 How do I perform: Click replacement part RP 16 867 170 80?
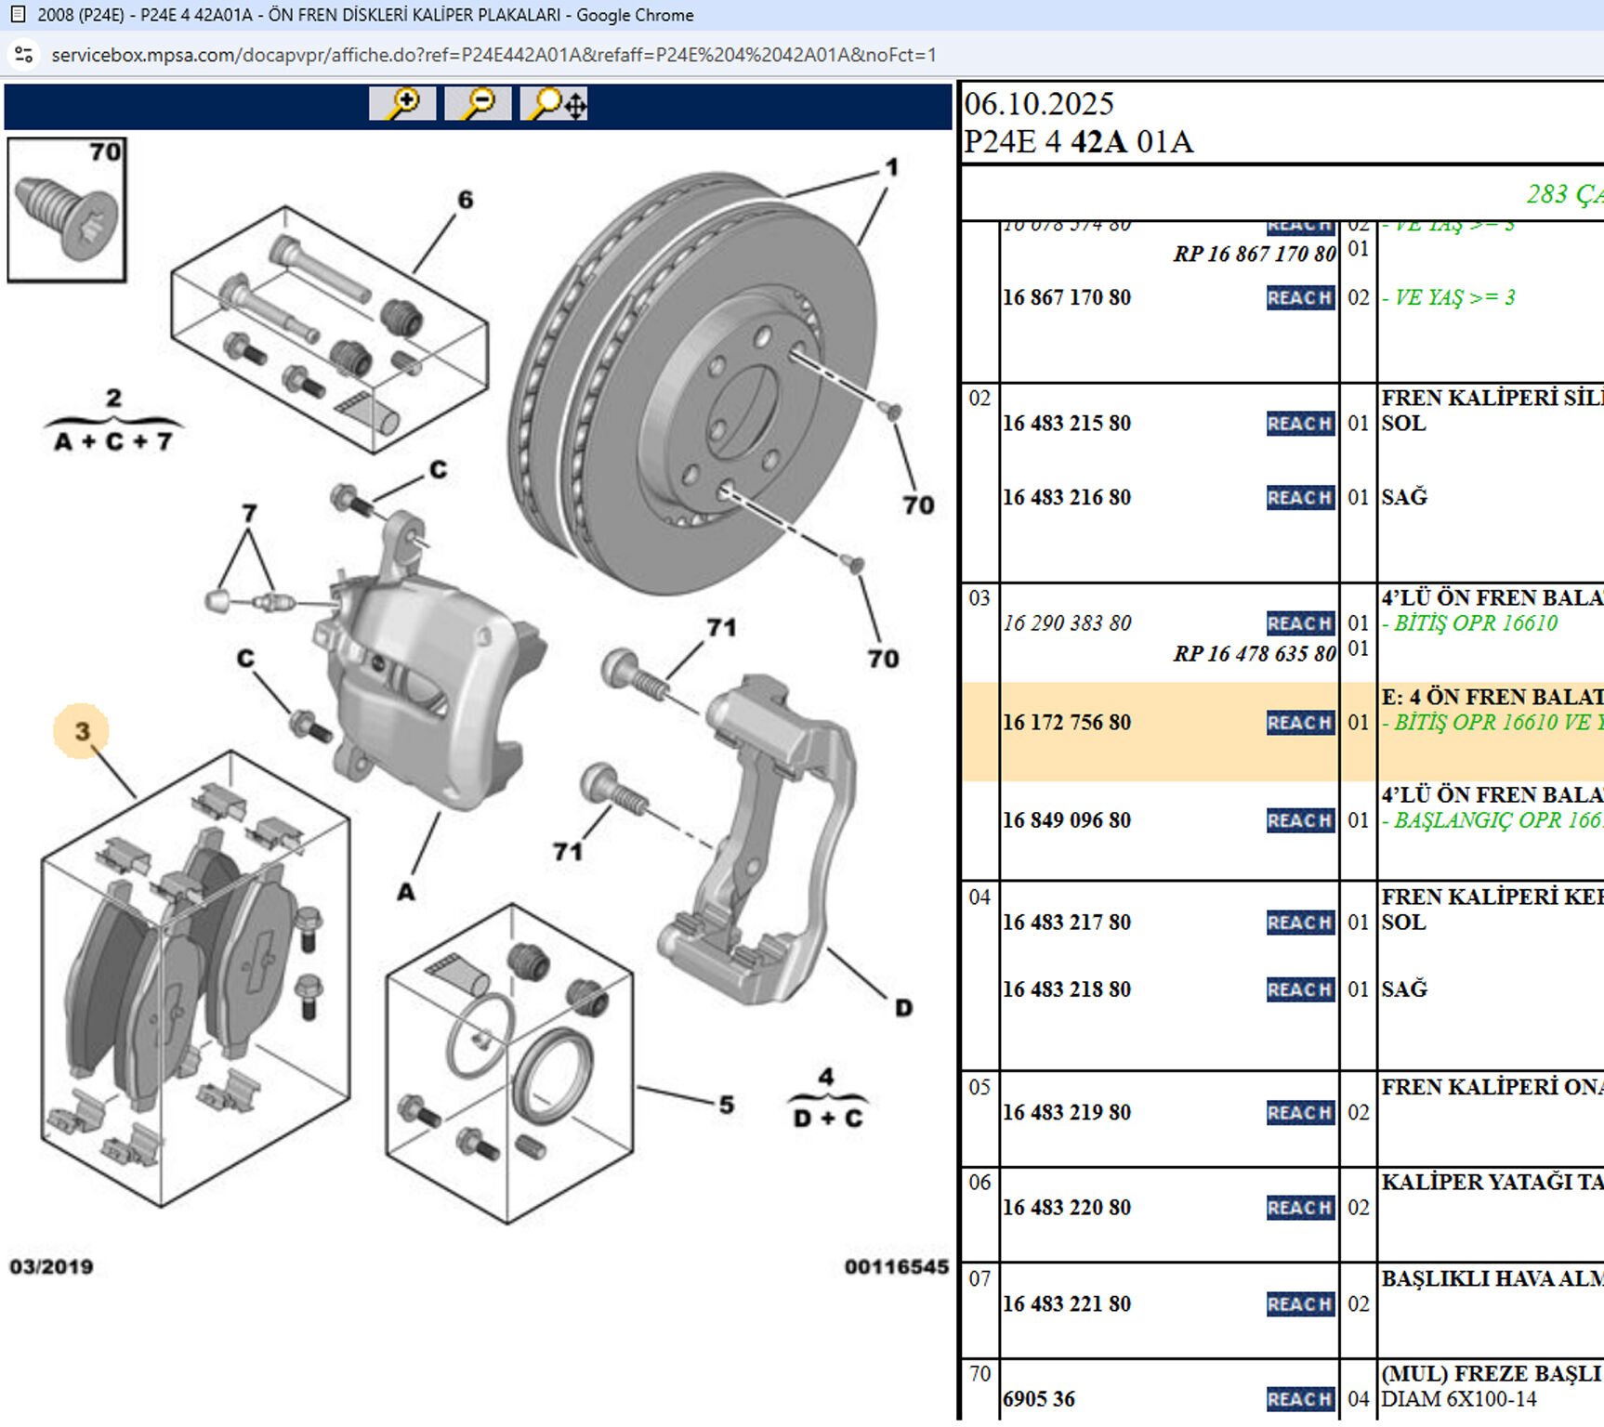click(x=1254, y=254)
